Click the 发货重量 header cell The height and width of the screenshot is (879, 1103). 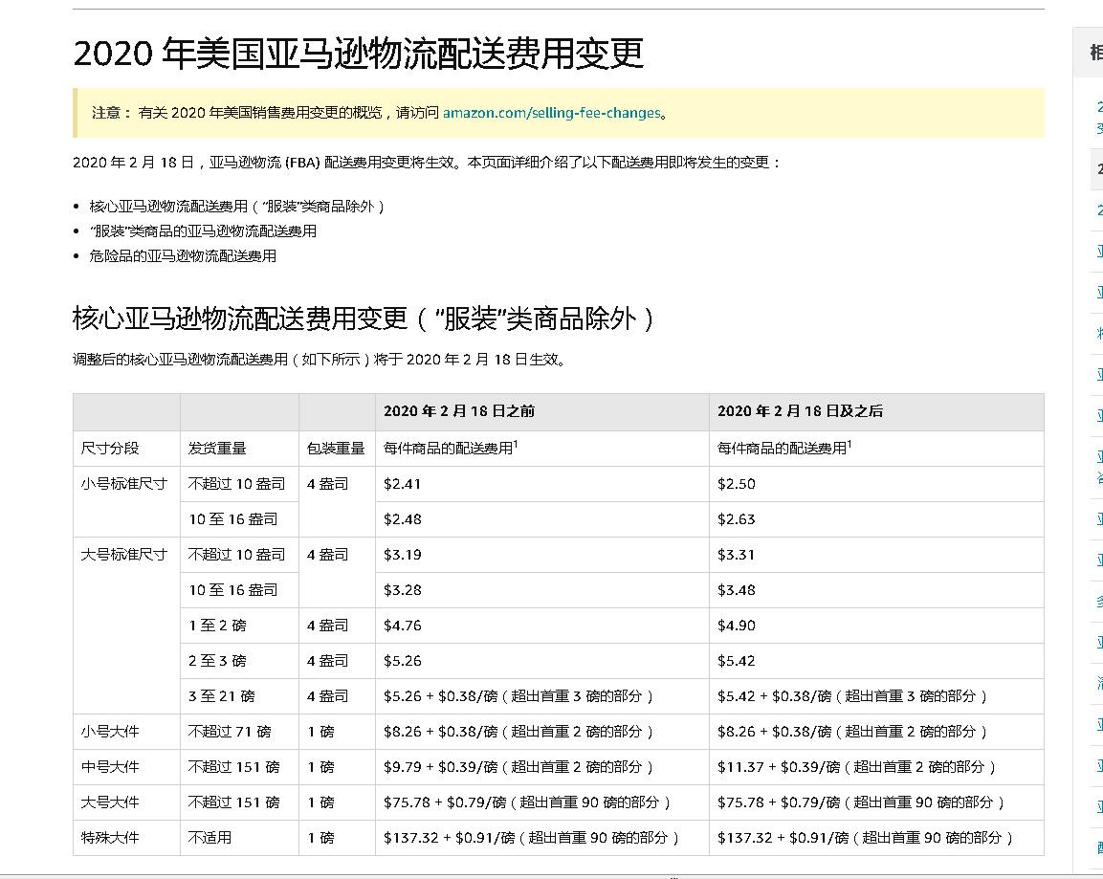(x=217, y=448)
